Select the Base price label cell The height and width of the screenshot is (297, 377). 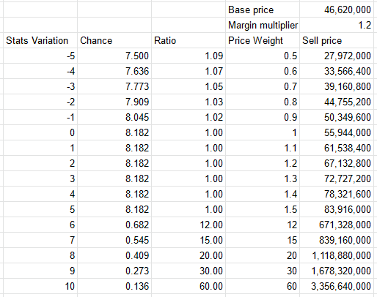click(x=263, y=10)
